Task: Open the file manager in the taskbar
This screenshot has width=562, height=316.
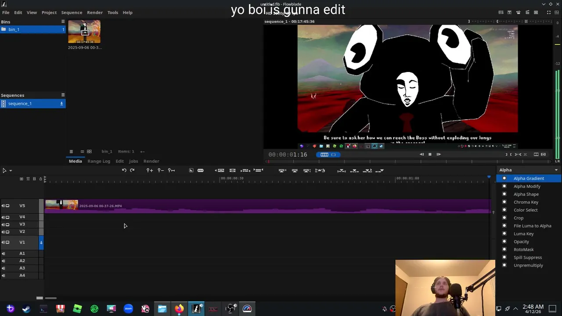Action: click(x=162, y=309)
